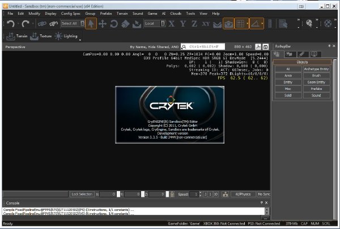
Task: Toggle the AI/Physics button
Action: click(x=243, y=194)
